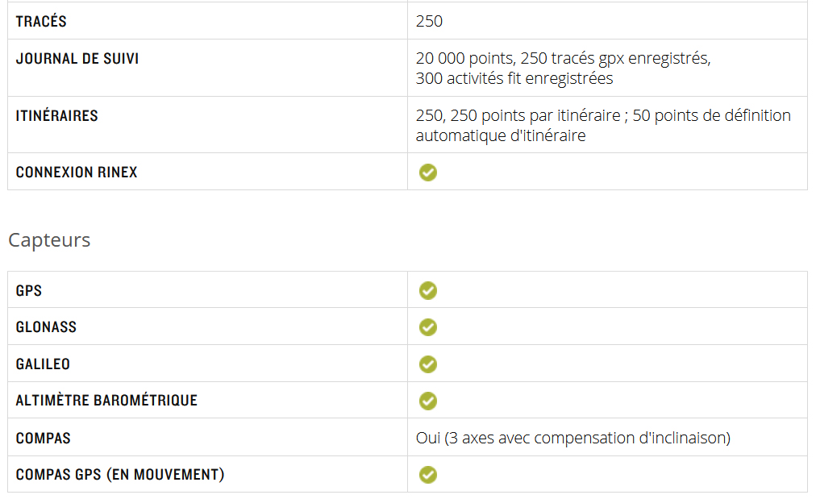
Task: Click the '20 000 points' journal description
Action: click(563, 69)
